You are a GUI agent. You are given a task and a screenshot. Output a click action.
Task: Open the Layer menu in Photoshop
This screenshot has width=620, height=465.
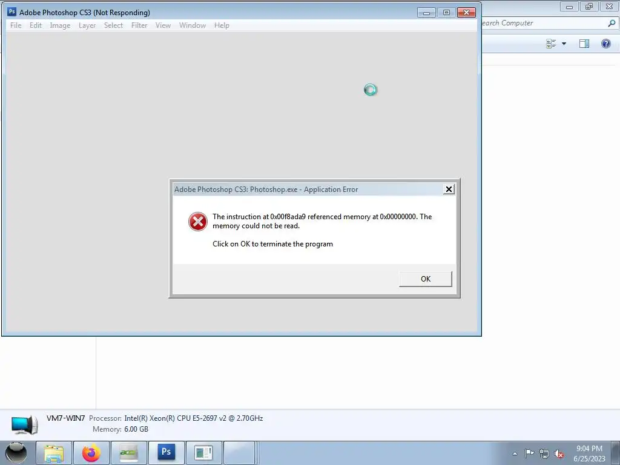click(x=87, y=25)
